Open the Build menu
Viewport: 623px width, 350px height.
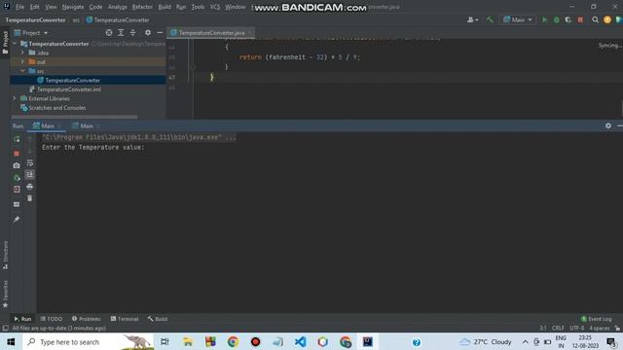click(165, 7)
